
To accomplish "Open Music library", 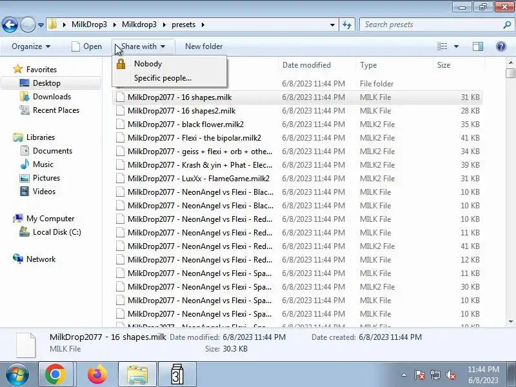I will point(43,164).
